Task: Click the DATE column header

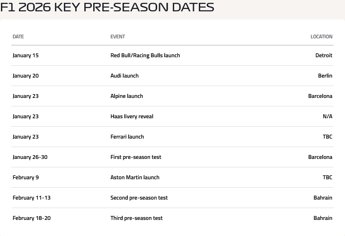Action: pyautogui.click(x=18, y=36)
